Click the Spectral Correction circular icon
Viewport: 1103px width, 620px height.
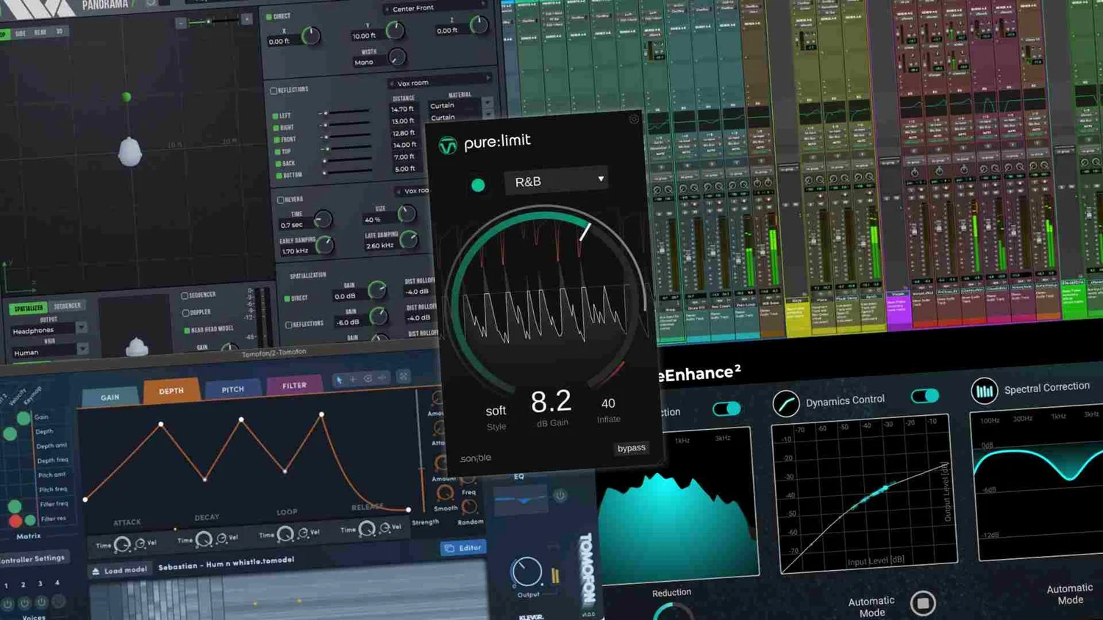(984, 390)
